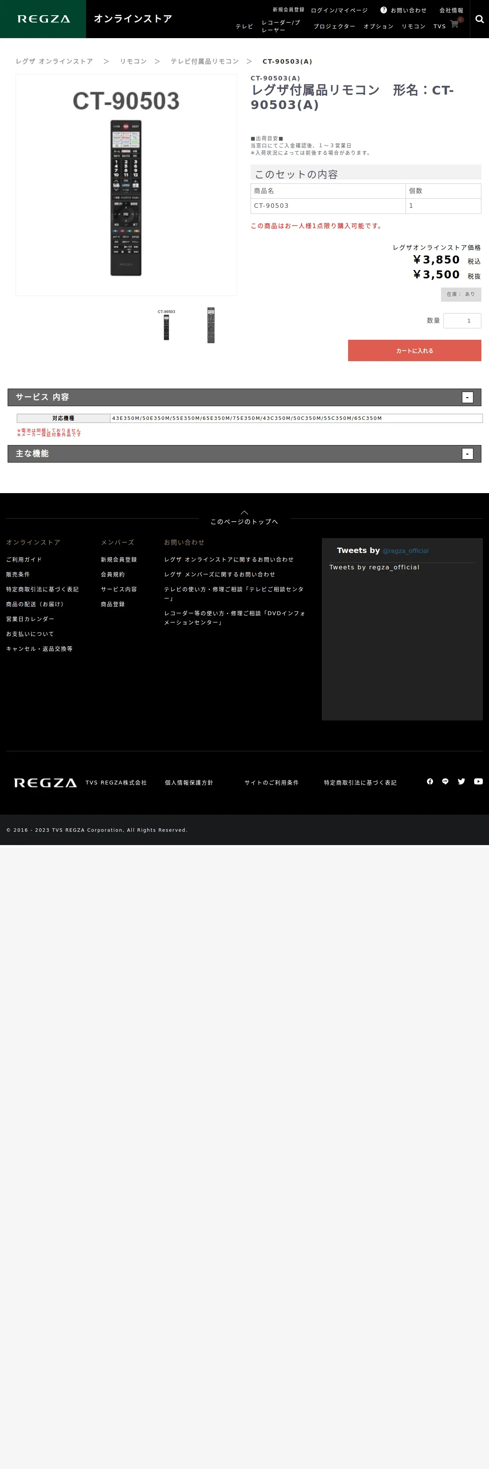Click ログイン/マイページ link
The image size is (489, 1469).
pos(339,10)
